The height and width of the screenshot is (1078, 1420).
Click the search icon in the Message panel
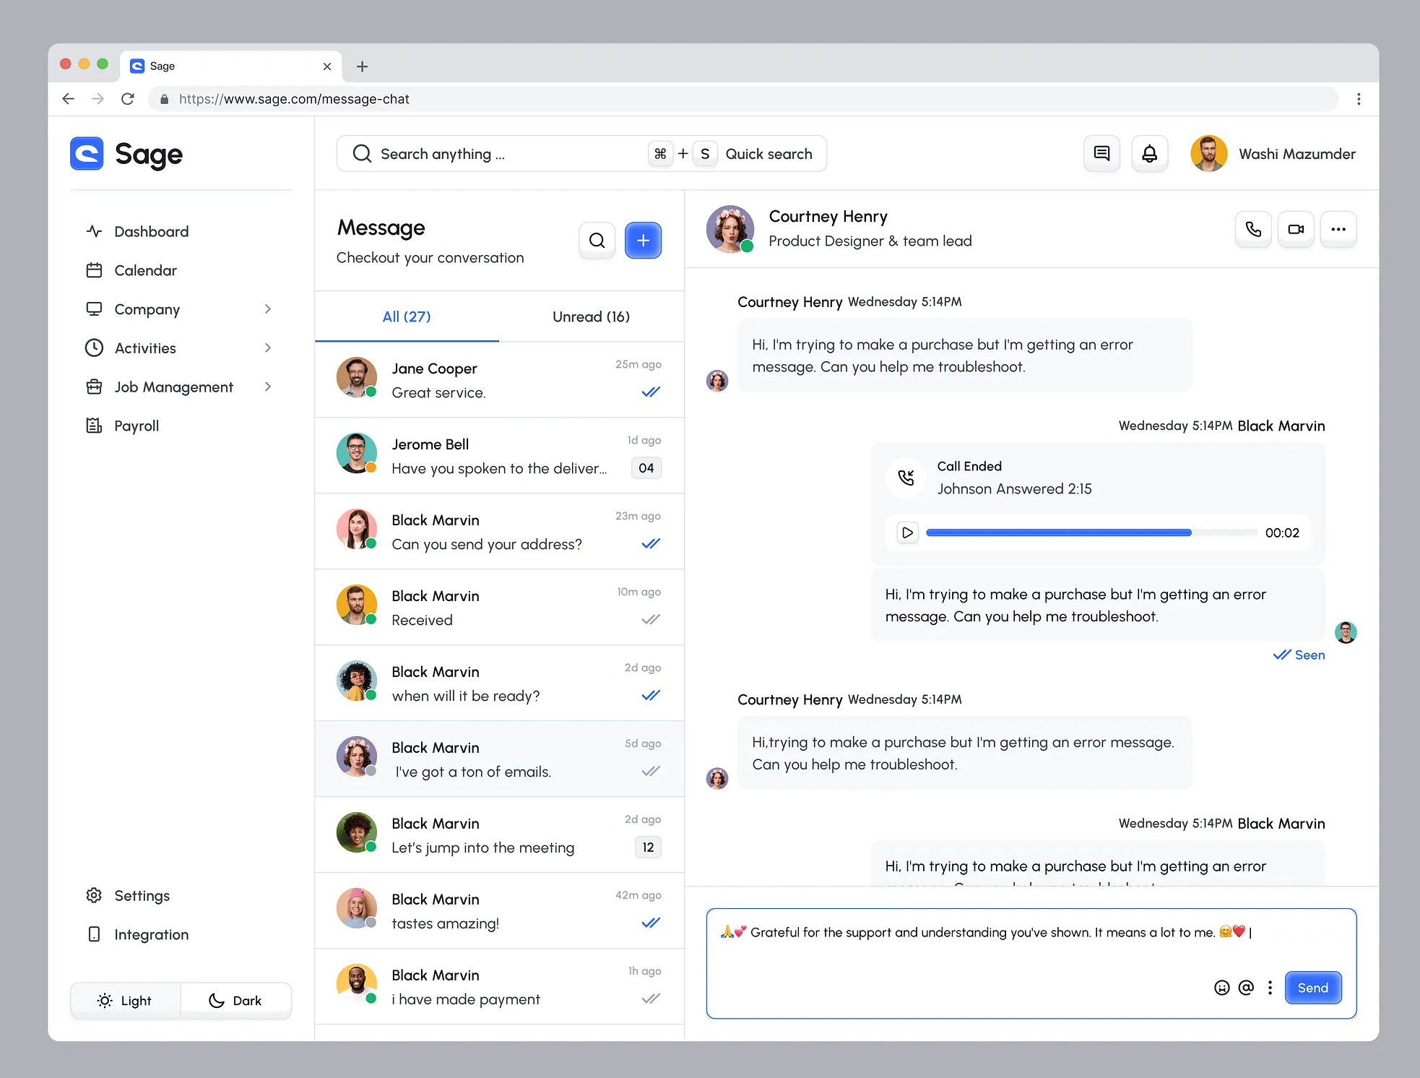pyautogui.click(x=597, y=240)
